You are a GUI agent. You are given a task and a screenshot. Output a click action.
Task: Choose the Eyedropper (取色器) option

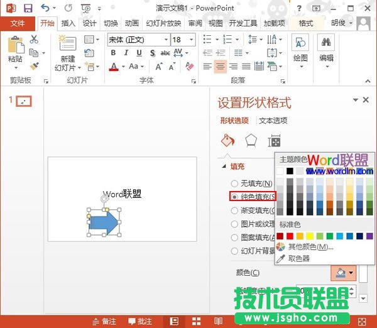coord(298,258)
